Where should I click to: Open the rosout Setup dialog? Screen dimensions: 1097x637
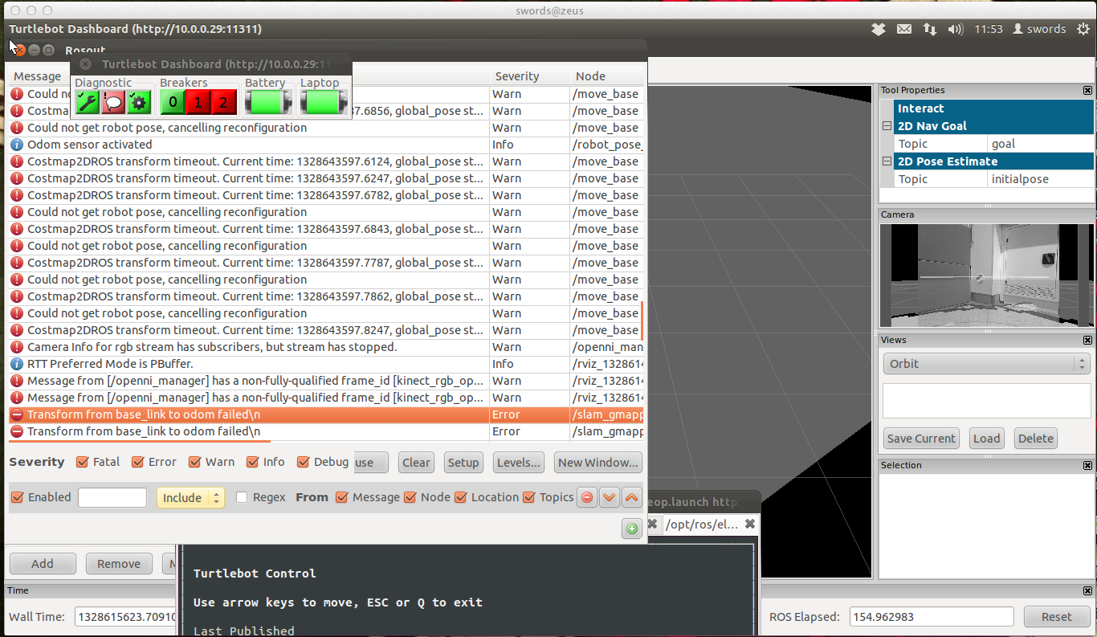click(x=463, y=462)
